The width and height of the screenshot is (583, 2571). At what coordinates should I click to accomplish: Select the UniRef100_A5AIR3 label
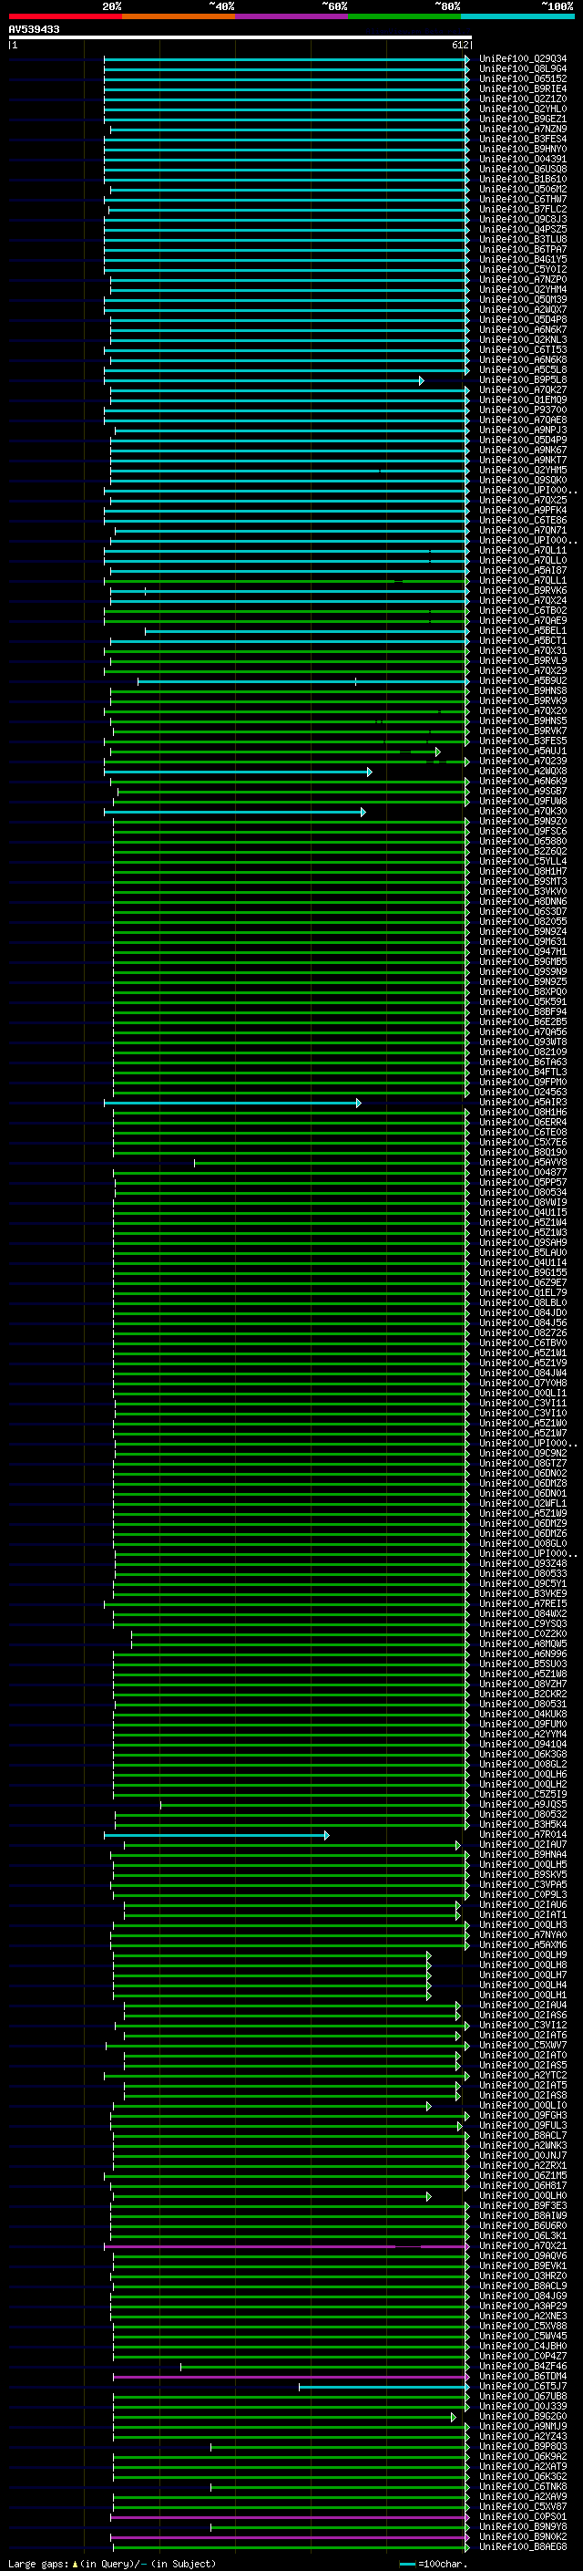click(522, 1102)
